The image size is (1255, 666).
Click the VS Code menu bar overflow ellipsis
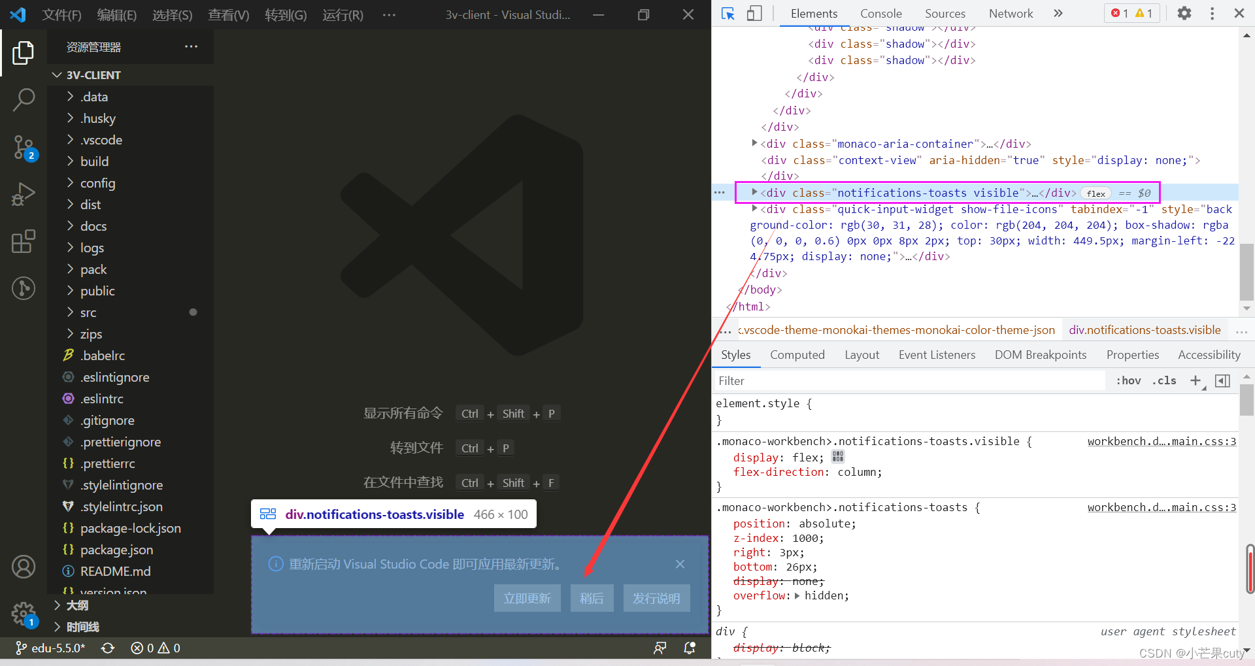click(x=389, y=15)
